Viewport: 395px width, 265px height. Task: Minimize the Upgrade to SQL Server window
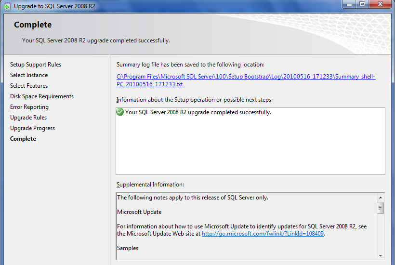[349, 4]
